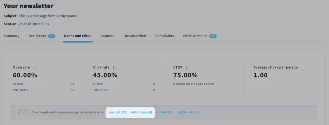Choose the didn't click (11) link
This screenshot has height=125, width=329.
(188, 112)
